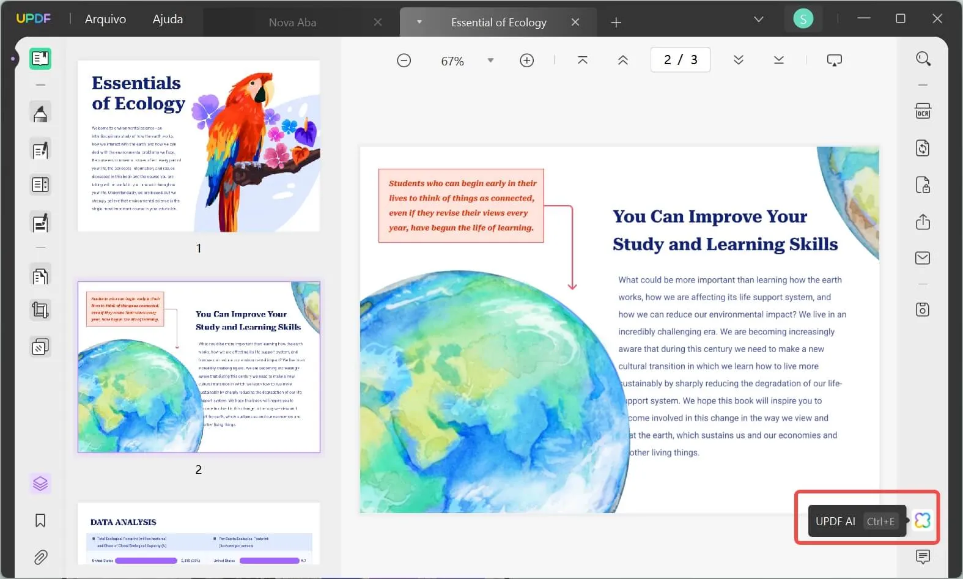This screenshot has height=579, width=963.
Task: Expand the 67% zoom level dropdown
Action: click(x=490, y=61)
